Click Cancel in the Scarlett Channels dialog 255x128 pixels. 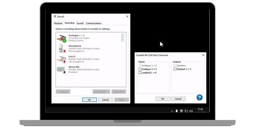[x=178, y=99]
